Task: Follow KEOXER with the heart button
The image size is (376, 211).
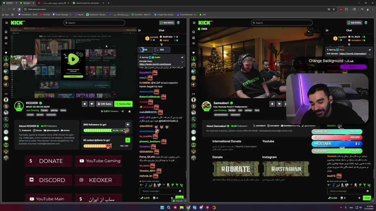Action: pyautogui.click(x=92, y=104)
